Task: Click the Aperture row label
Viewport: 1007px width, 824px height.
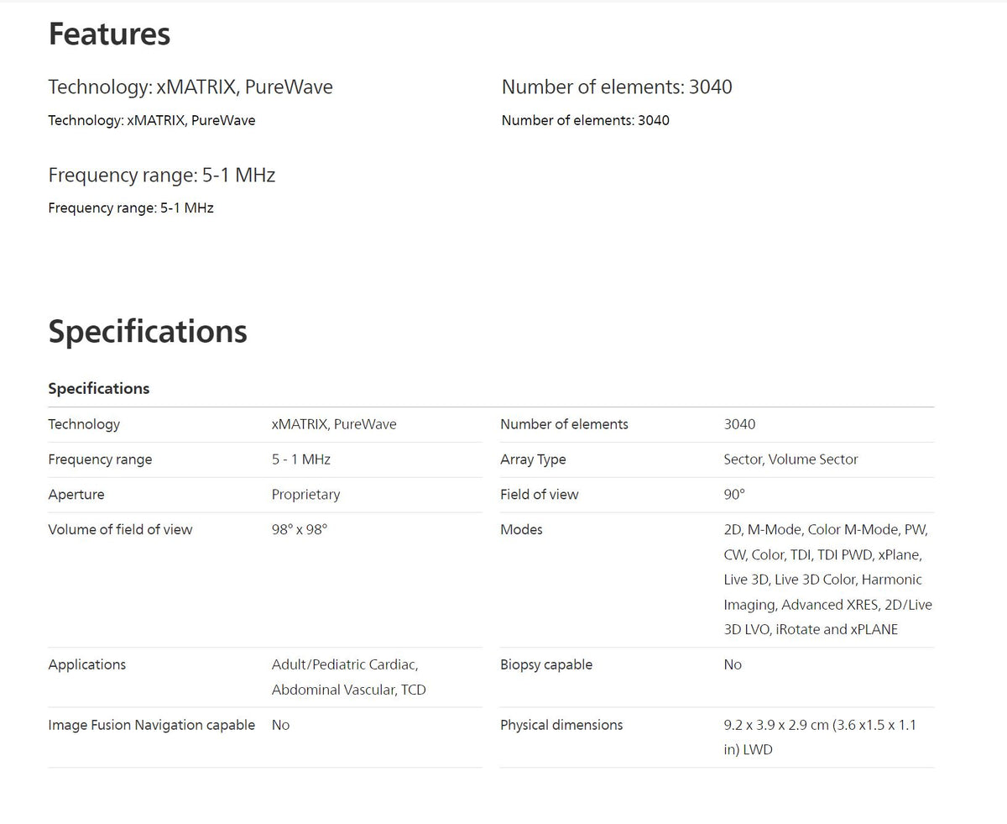Action: coord(76,495)
